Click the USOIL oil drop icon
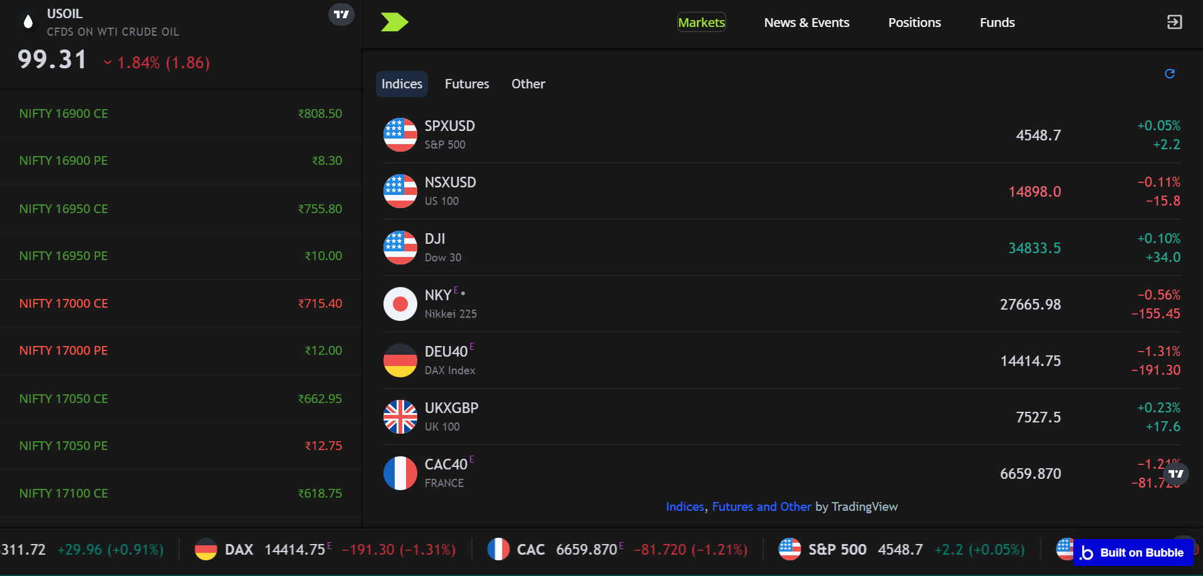The image size is (1203, 576). pyautogui.click(x=28, y=22)
